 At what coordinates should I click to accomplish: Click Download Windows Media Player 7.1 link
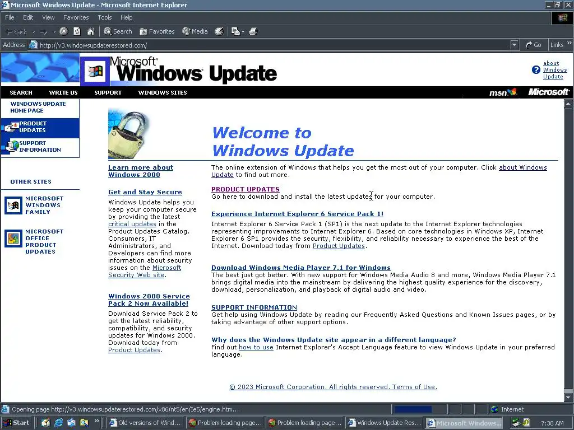[x=301, y=268]
